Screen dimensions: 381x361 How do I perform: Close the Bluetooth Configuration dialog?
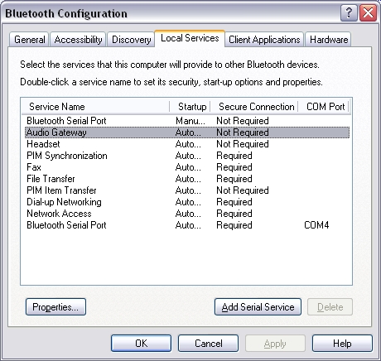[x=369, y=13]
